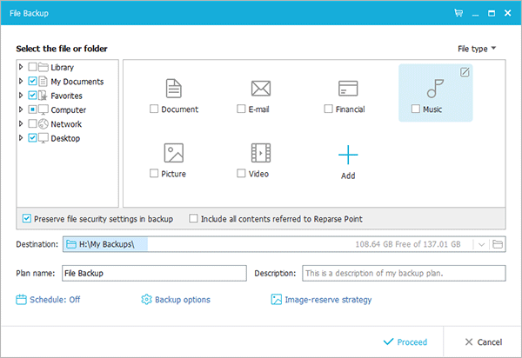Click the Proceed button
The image size is (522, 358).
tap(405, 342)
